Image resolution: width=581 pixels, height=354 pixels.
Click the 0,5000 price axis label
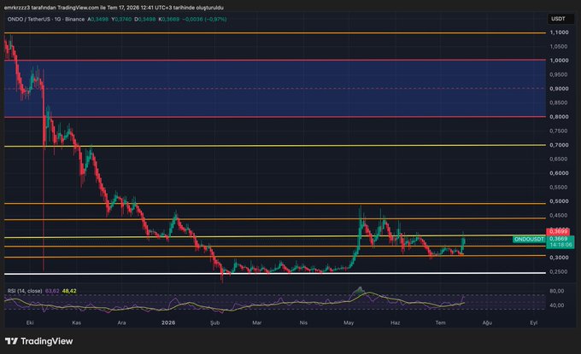(559, 201)
